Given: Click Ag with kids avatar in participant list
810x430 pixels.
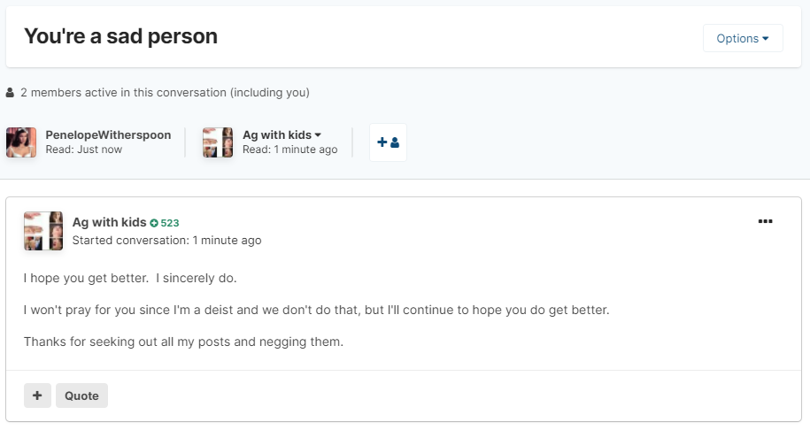Looking at the screenshot, I should [218, 142].
